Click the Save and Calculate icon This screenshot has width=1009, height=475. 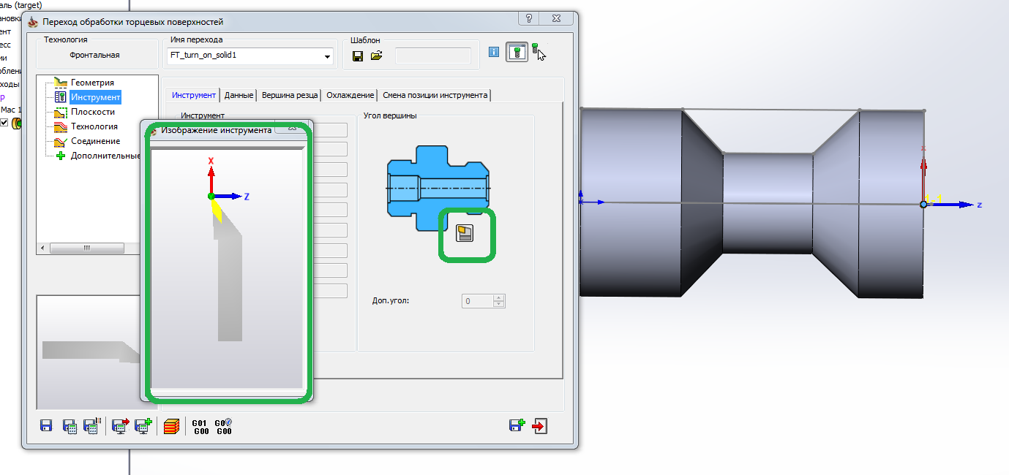[70, 427]
